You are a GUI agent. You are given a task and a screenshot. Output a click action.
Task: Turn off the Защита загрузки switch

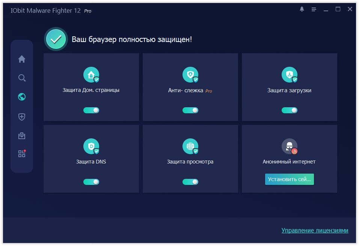(290, 110)
